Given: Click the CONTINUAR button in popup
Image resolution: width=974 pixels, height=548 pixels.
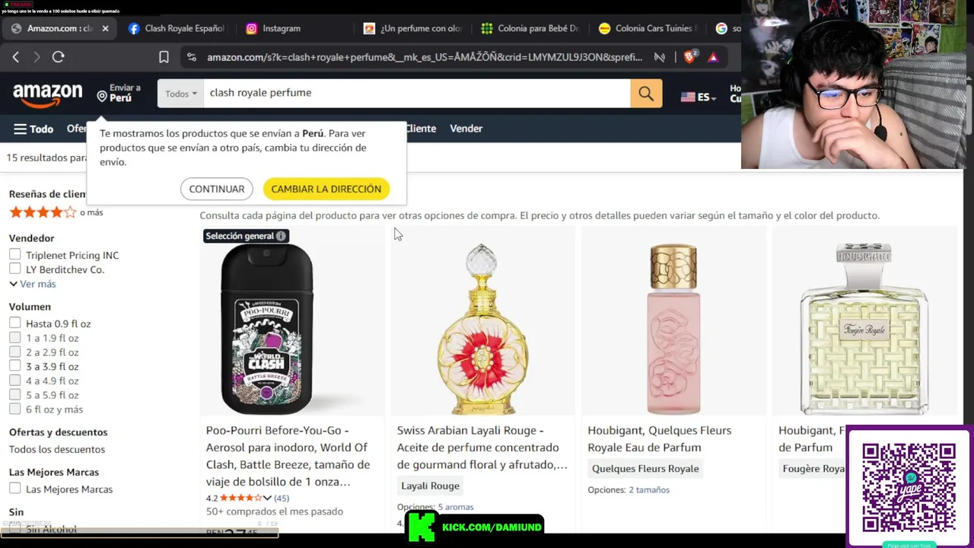Looking at the screenshot, I should [217, 189].
